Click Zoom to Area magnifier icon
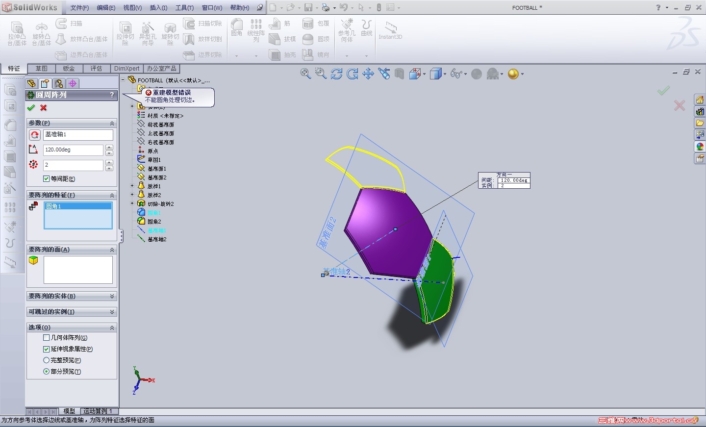 (321, 74)
